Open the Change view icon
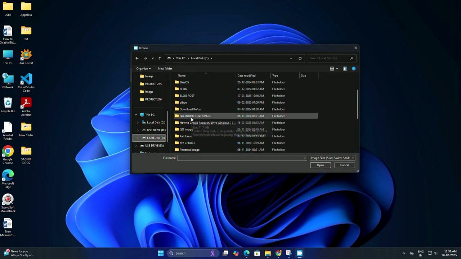 point(332,68)
